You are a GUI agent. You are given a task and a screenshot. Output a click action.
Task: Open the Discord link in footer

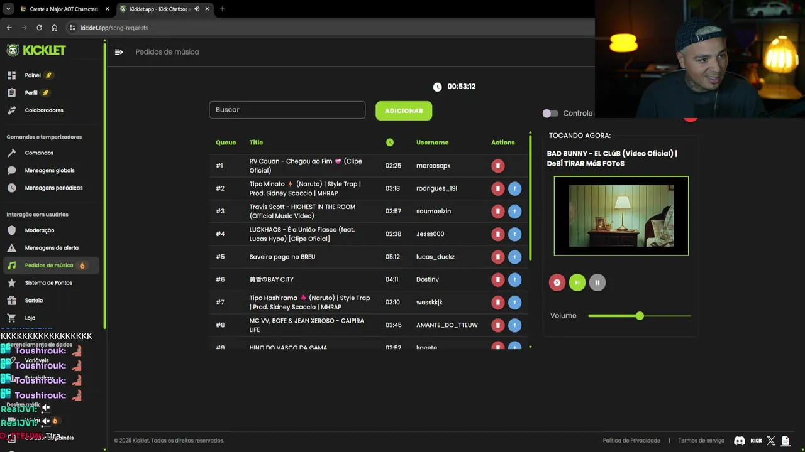point(740,441)
